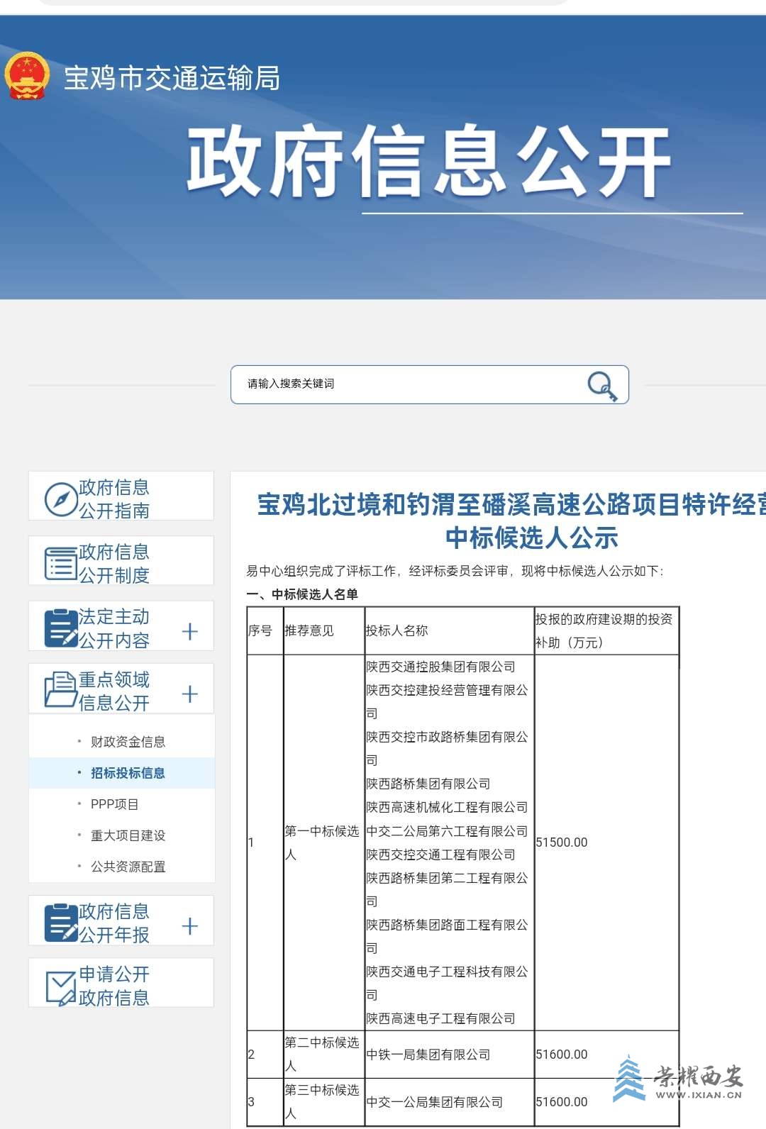Click the list icon for 政府信息公开制度
766x1129 pixels.
(60, 563)
